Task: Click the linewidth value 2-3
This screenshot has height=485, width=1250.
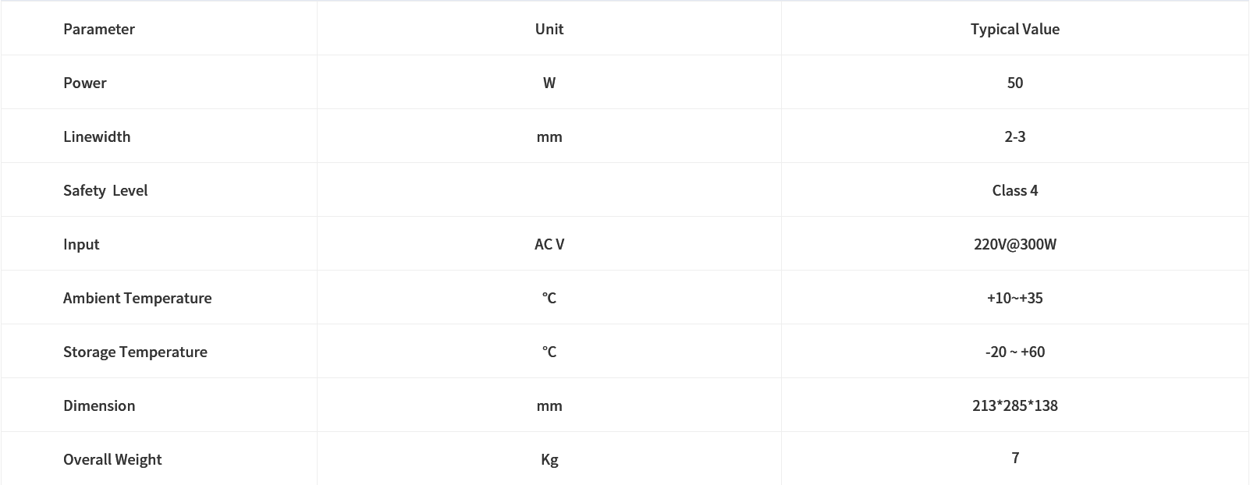Action: [x=1015, y=136]
